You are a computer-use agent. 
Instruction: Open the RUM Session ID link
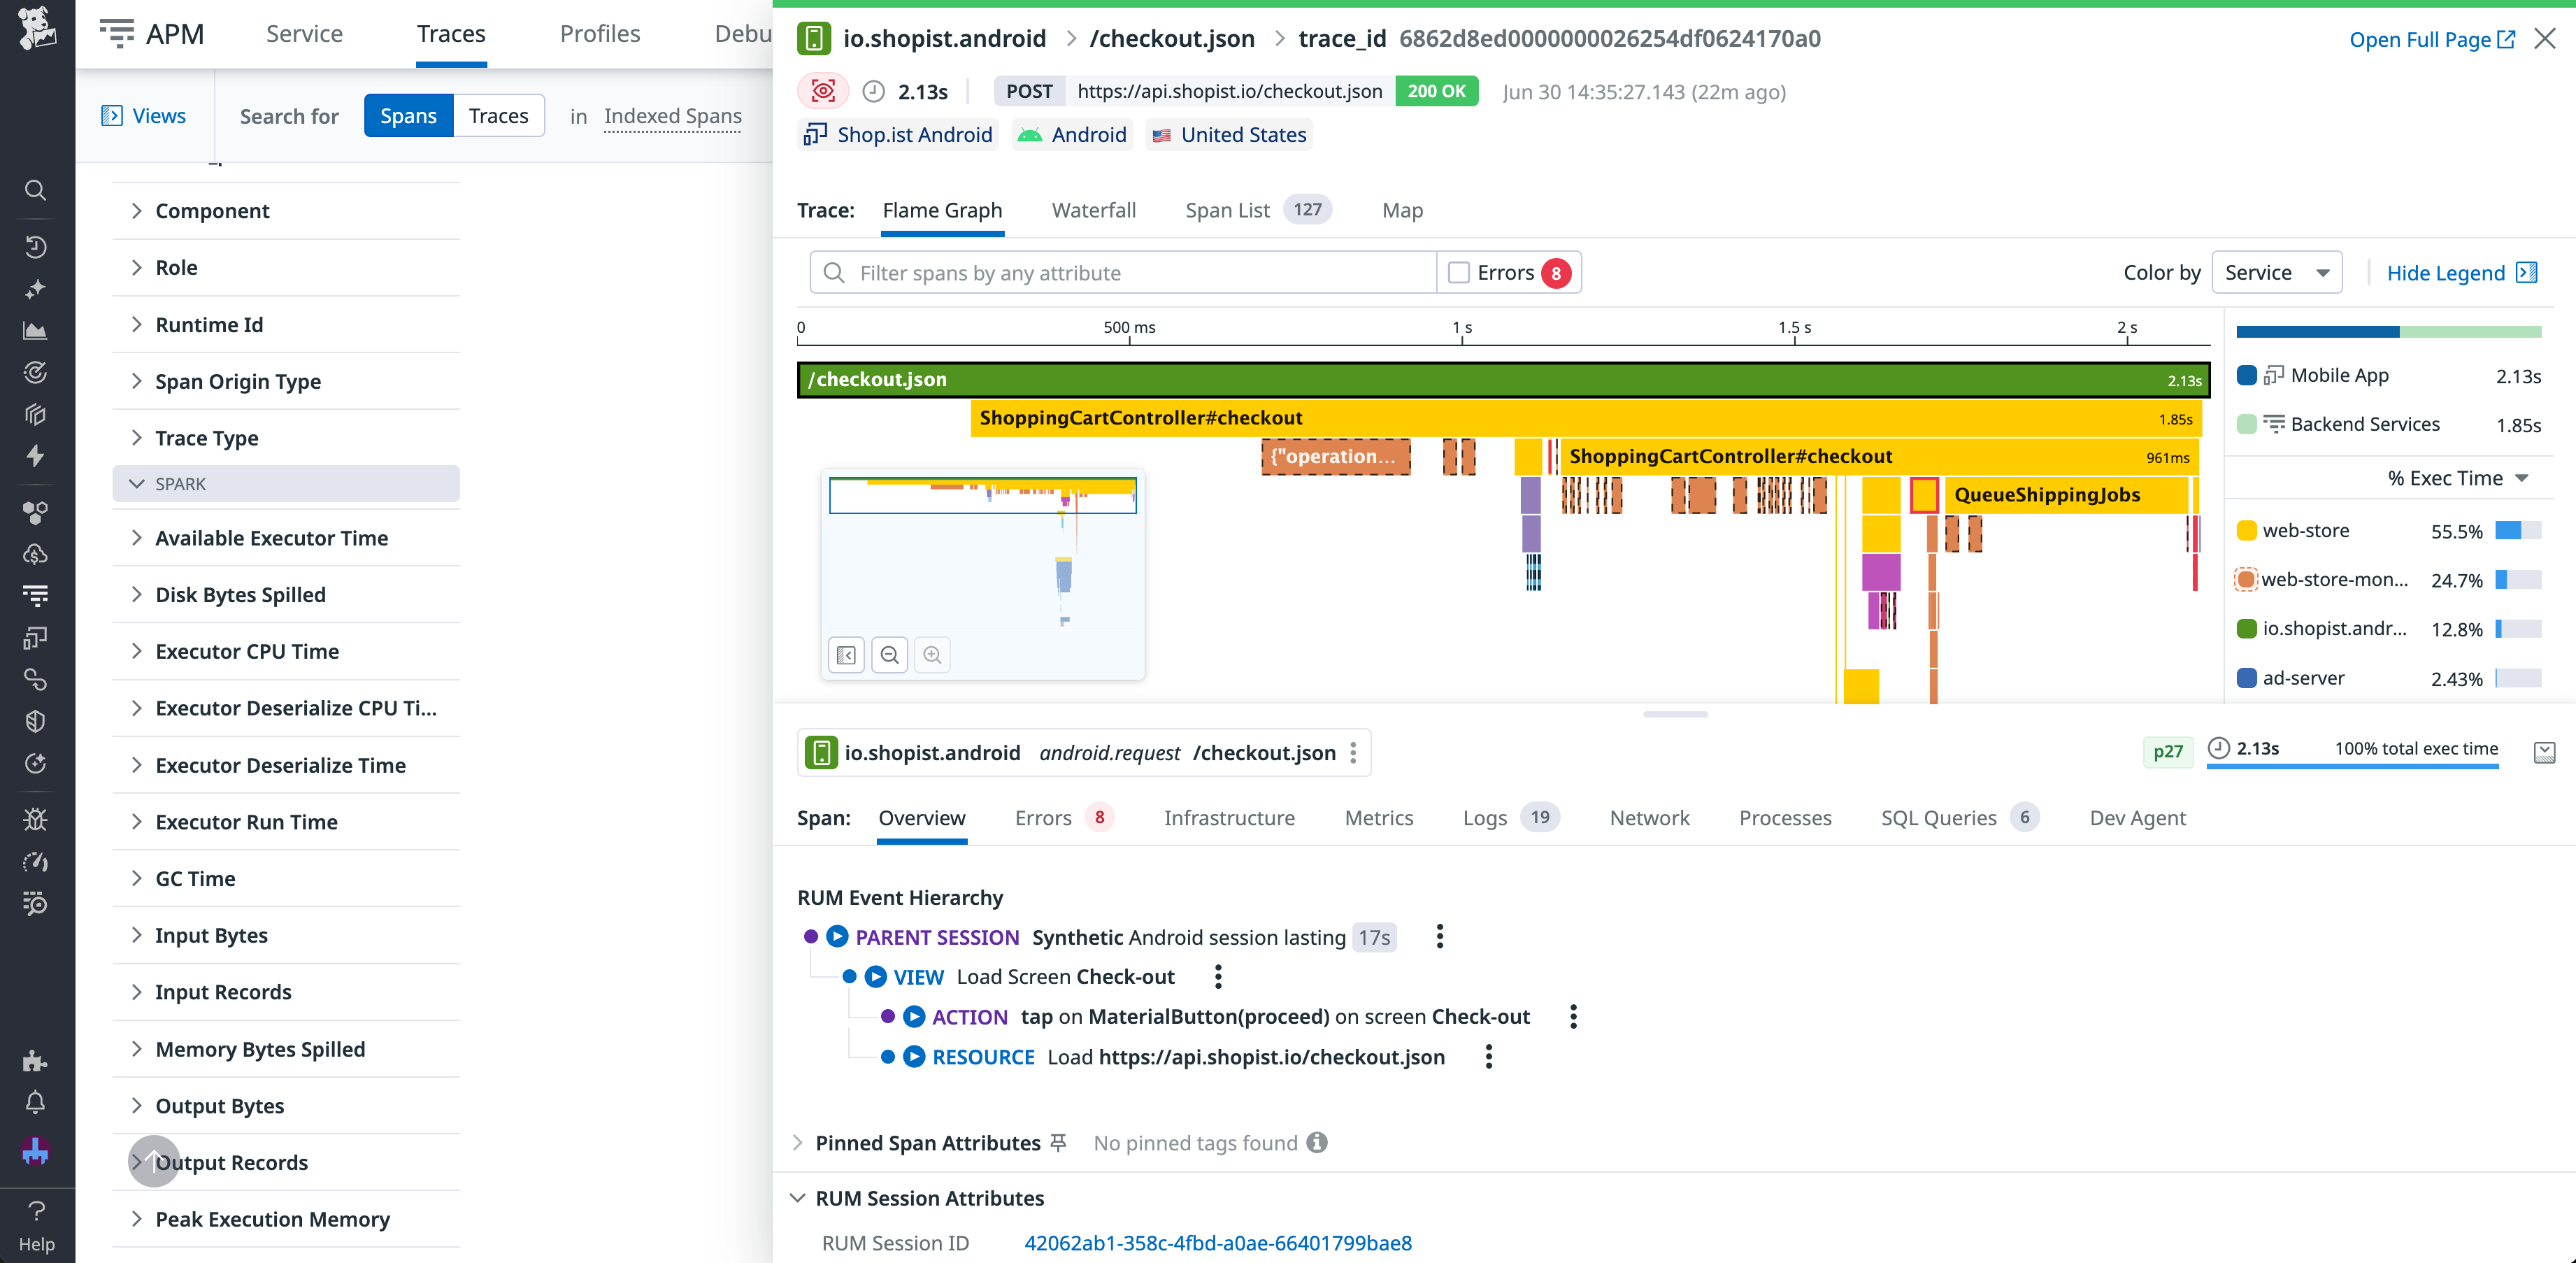(x=1218, y=1242)
